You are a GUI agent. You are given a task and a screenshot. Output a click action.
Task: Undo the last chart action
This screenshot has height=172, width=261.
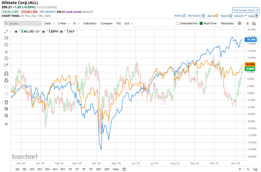6,87
